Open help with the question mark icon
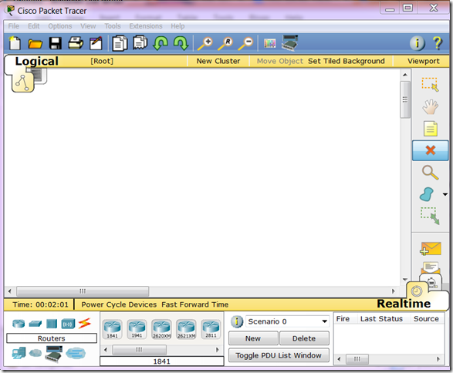This screenshot has height=373, width=453. [438, 43]
